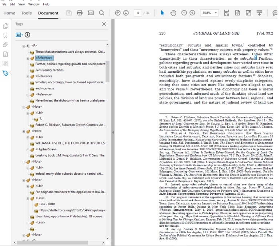Viewport: 280px width, 246px height.
Task: Click the email envelope icon
Action: point(91,13)
